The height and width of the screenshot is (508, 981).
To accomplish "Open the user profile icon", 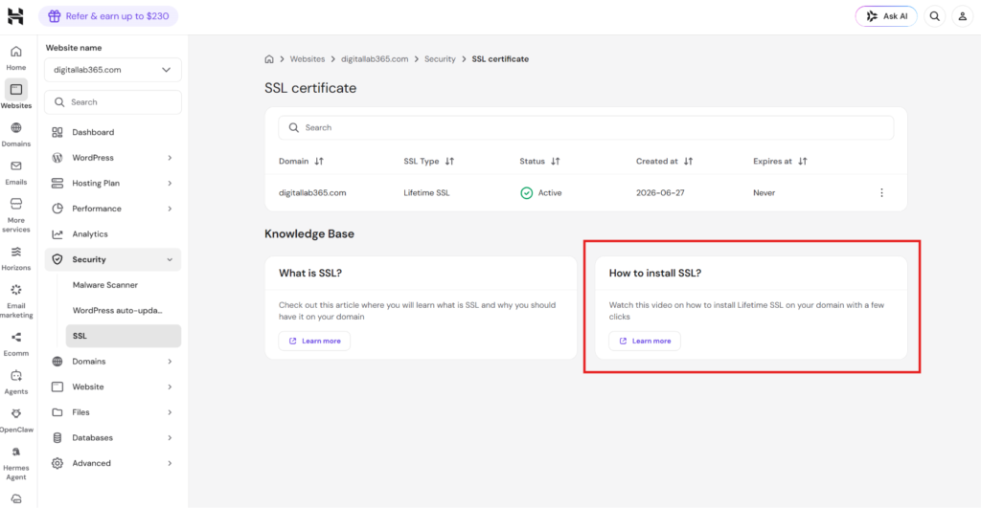I will tap(962, 16).
